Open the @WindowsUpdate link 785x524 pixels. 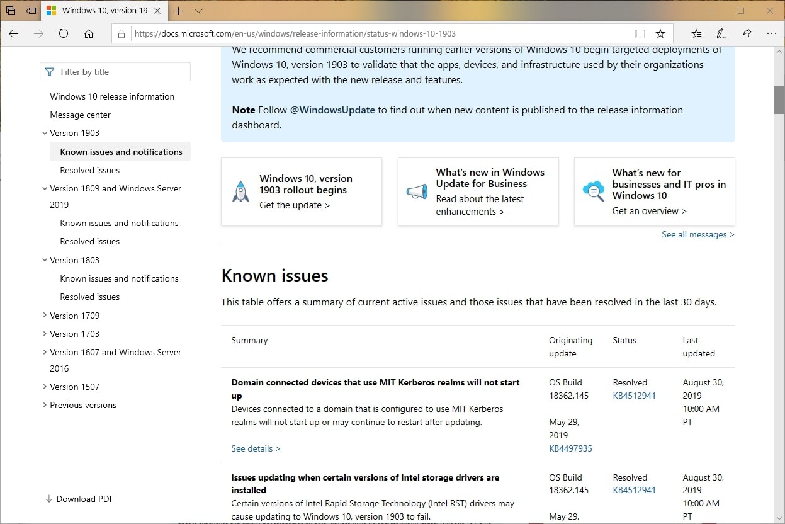pos(332,110)
